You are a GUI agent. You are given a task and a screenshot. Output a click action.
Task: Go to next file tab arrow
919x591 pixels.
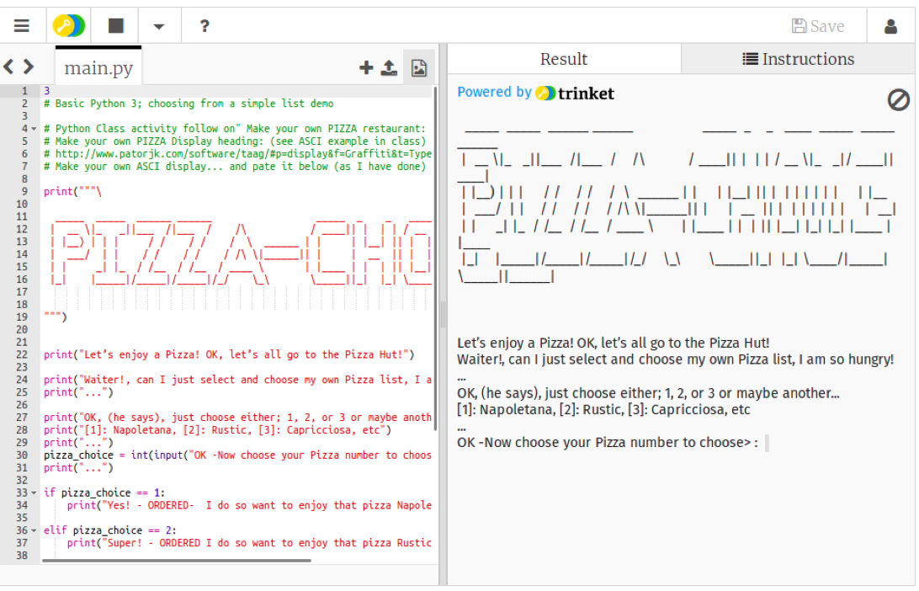pyautogui.click(x=28, y=67)
